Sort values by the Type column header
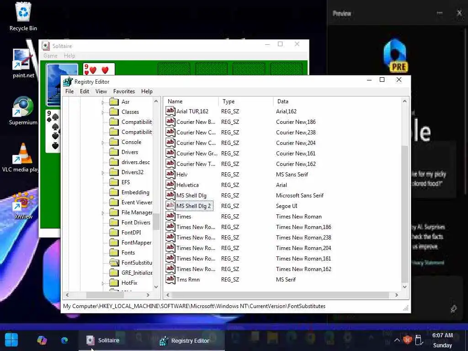 [246, 101]
